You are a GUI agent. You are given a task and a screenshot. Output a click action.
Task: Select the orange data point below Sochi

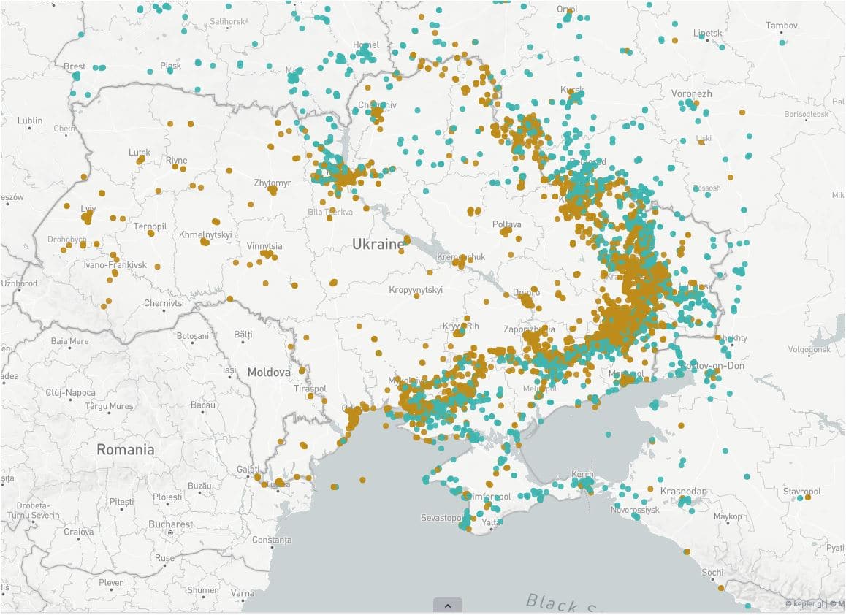tap(721, 587)
